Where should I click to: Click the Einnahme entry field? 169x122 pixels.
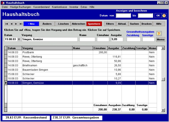103,40
